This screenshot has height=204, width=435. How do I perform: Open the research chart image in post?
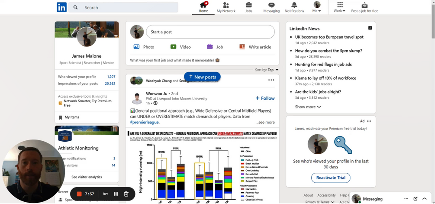[202, 165]
